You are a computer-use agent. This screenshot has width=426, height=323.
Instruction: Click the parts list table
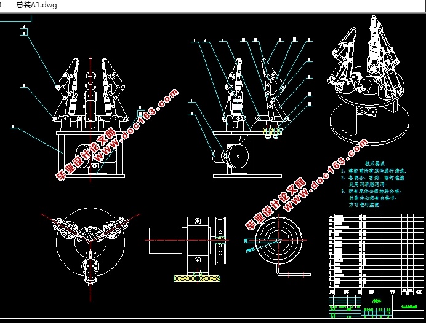coord(376,254)
